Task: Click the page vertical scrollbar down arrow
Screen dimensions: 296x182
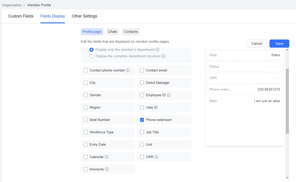Action: [287, 178]
